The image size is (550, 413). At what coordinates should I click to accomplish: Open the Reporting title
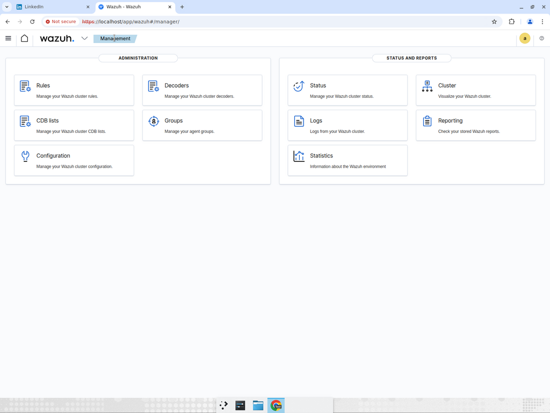pos(451,121)
